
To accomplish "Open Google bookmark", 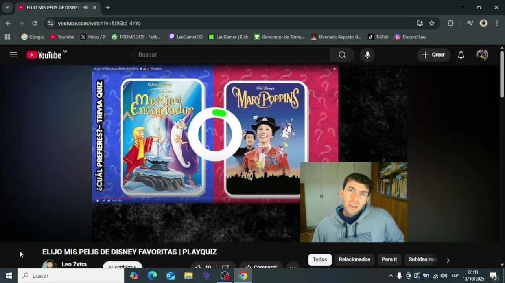I will [33, 37].
